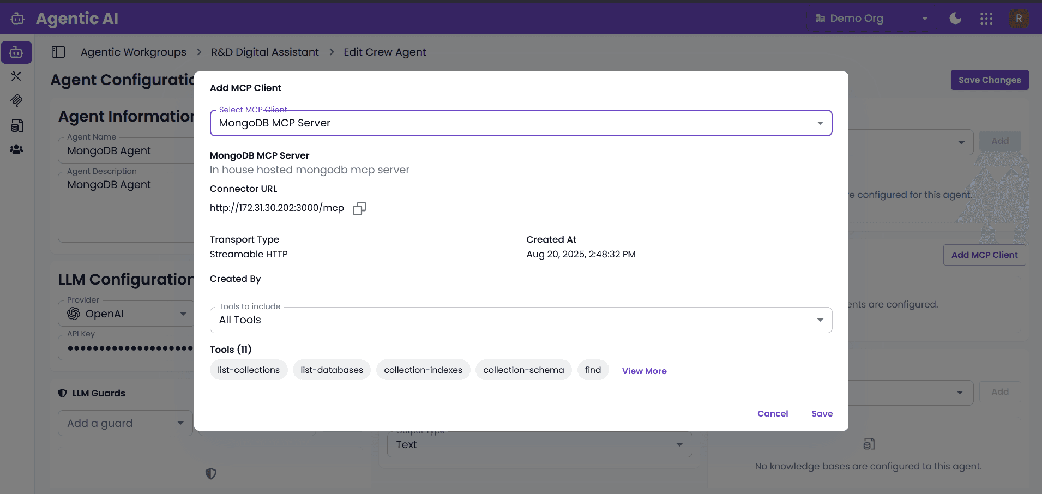1042x494 pixels.
Task: Open the tools section from the sidebar
Action: point(16,76)
